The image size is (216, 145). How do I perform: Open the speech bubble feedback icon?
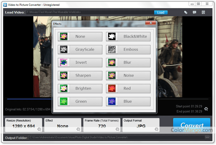point(194,12)
